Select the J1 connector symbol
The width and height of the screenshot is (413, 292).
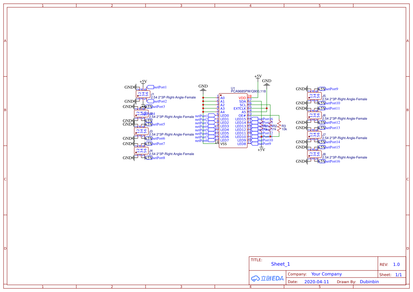pyautogui.click(x=143, y=94)
